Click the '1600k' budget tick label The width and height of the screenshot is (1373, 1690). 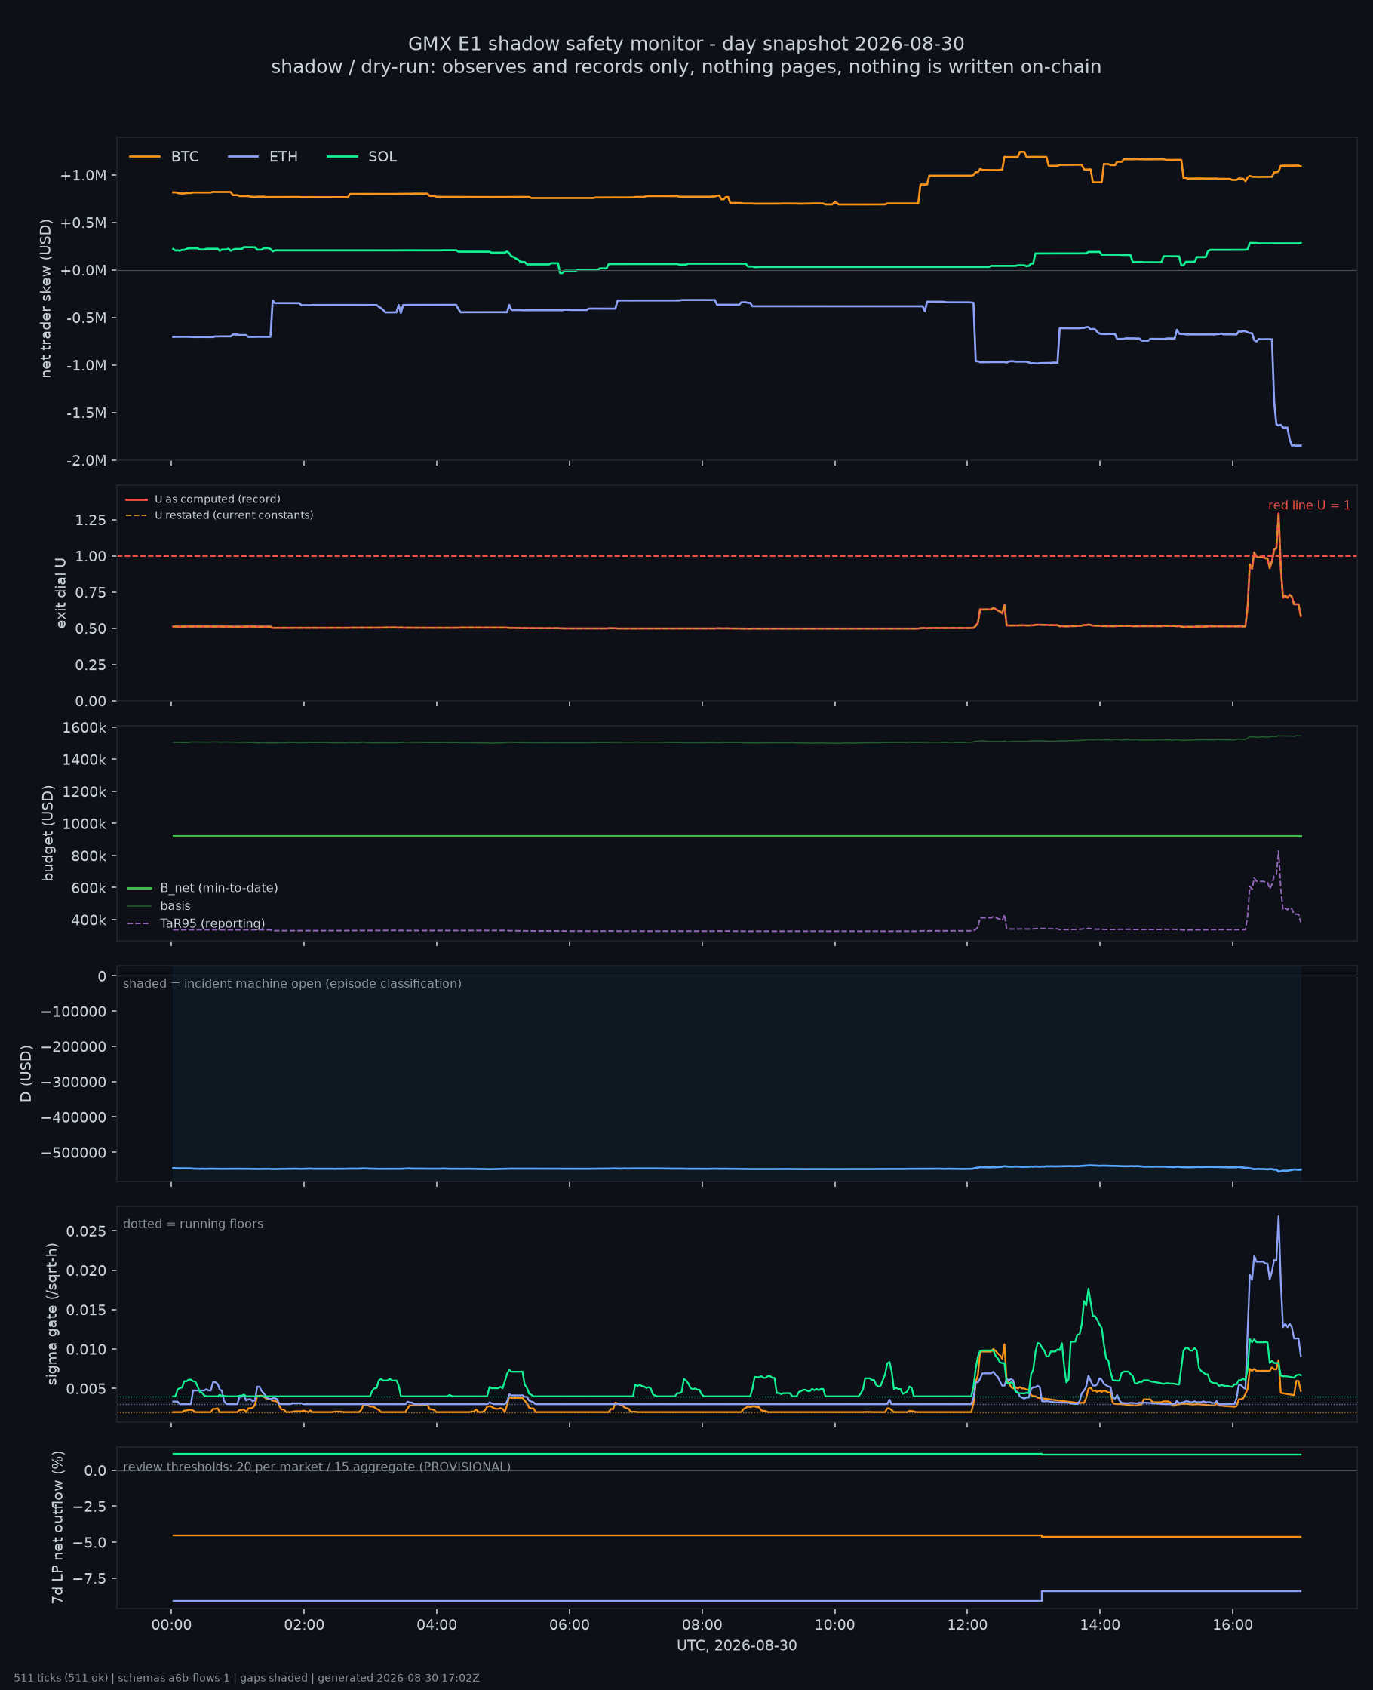[84, 727]
